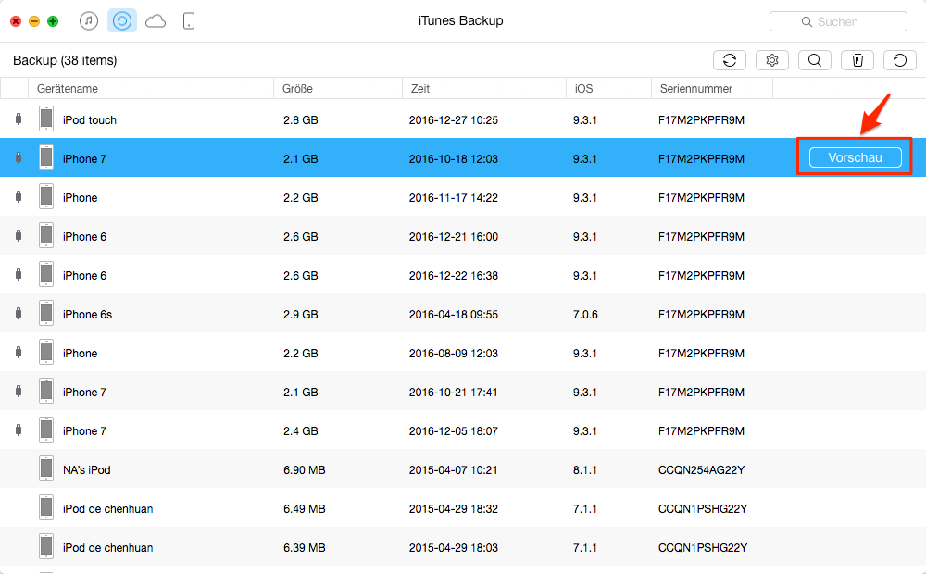Click the time 2015-04-29 18:32 cell
The width and height of the screenshot is (926, 574).
(454, 509)
